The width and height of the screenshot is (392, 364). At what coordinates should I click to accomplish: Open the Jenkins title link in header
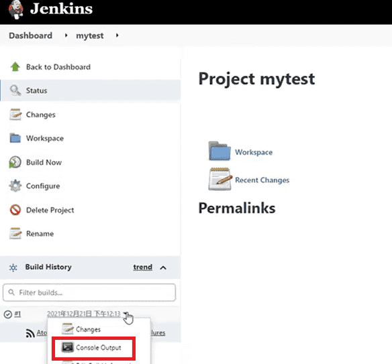point(61,9)
